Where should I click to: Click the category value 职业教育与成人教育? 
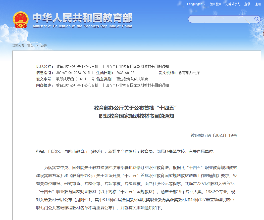click(x=132, y=79)
